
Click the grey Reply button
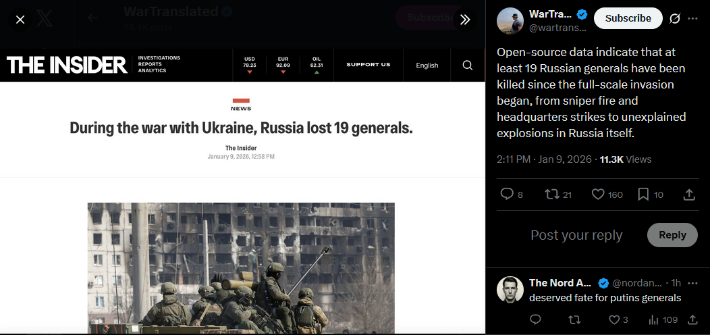pos(672,235)
